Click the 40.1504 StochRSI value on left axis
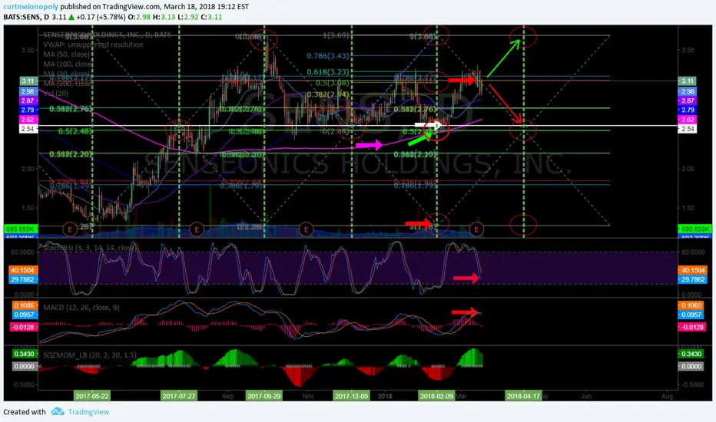This screenshot has width=716, height=422. (x=23, y=270)
